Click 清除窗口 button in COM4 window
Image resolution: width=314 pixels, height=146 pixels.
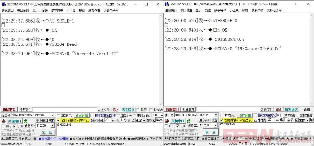(9, 110)
